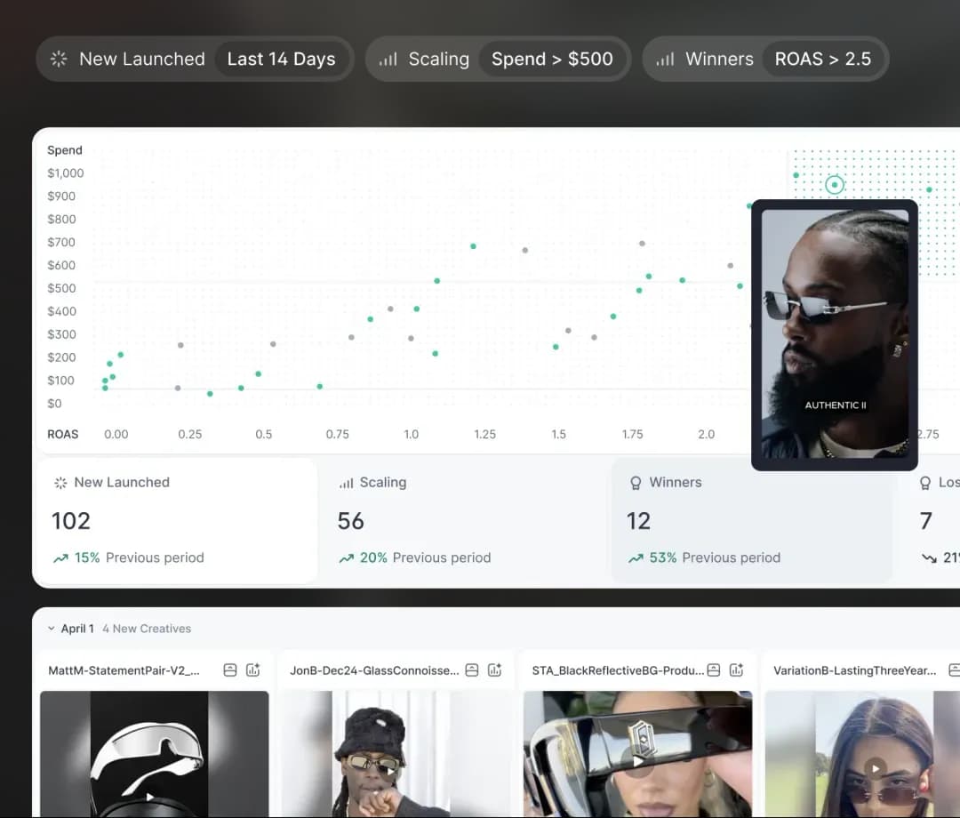Click the archive icon for JonB-Dec24-GlassConnoisse
The height and width of the screenshot is (818, 960).
[472, 670]
